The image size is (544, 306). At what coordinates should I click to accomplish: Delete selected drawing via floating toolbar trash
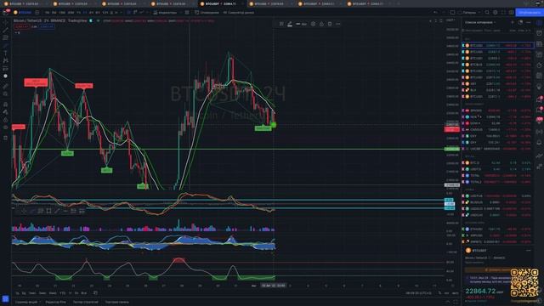pyautogui.click(x=330, y=24)
